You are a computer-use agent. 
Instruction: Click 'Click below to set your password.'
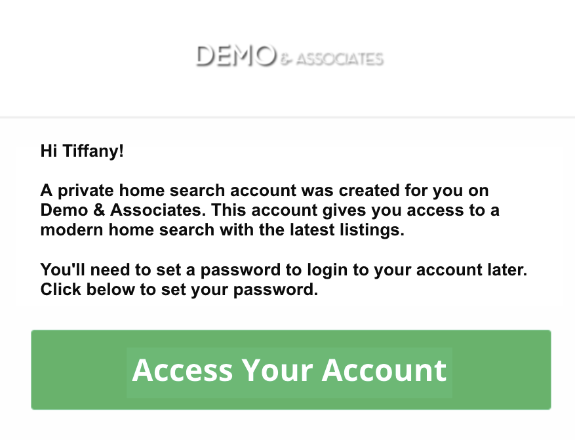180,290
